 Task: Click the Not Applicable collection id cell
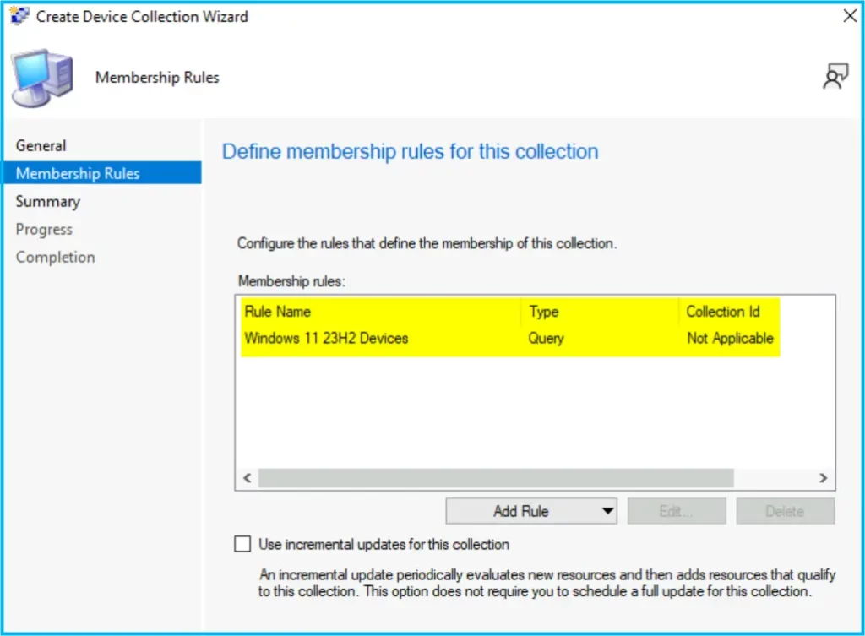pyautogui.click(x=730, y=338)
